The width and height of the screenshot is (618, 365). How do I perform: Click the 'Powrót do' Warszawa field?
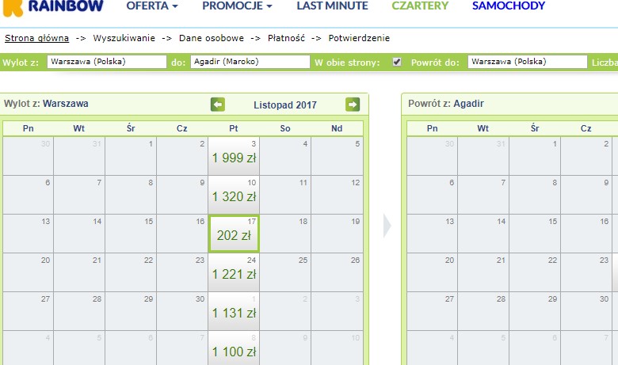pyautogui.click(x=527, y=62)
